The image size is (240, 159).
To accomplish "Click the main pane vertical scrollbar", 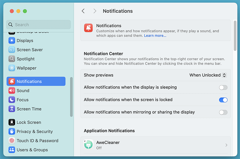I will pos(235,36).
